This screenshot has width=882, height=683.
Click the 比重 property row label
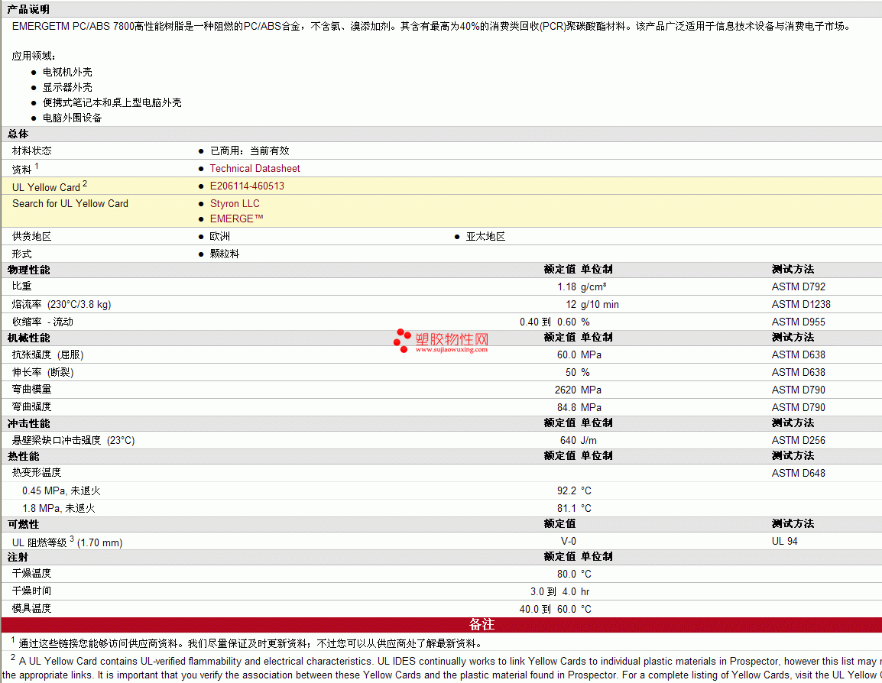coord(21,286)
